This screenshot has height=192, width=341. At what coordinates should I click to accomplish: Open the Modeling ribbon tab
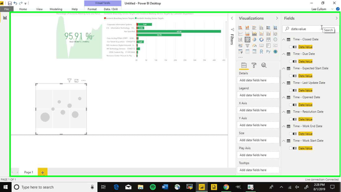[x=56, y=9]
